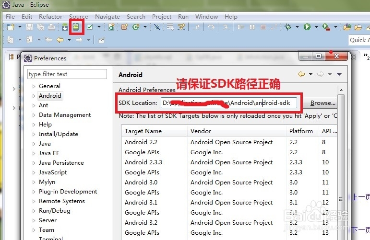The height and width of the screenshot is (240, 370).
Task: Run Android Lint check icon
Action: [x=90, y=27]
